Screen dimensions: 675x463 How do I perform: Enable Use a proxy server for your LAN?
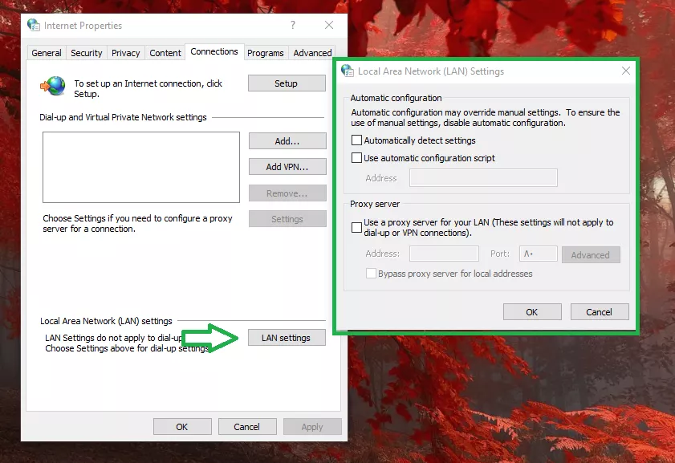(x=356, y=227)
